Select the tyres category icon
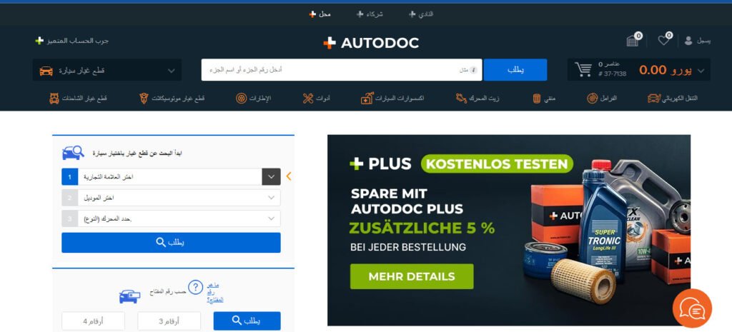 coord(241,99)
